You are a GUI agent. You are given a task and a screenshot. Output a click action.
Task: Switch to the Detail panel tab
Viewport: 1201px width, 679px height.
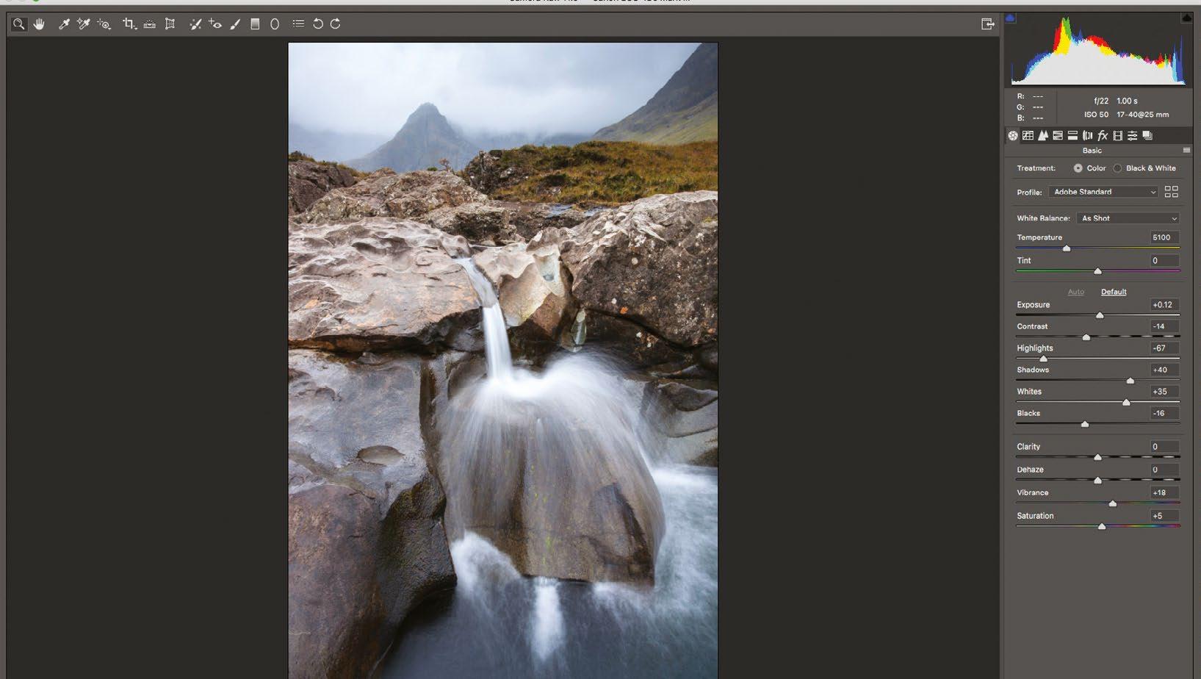point(1042,136)
